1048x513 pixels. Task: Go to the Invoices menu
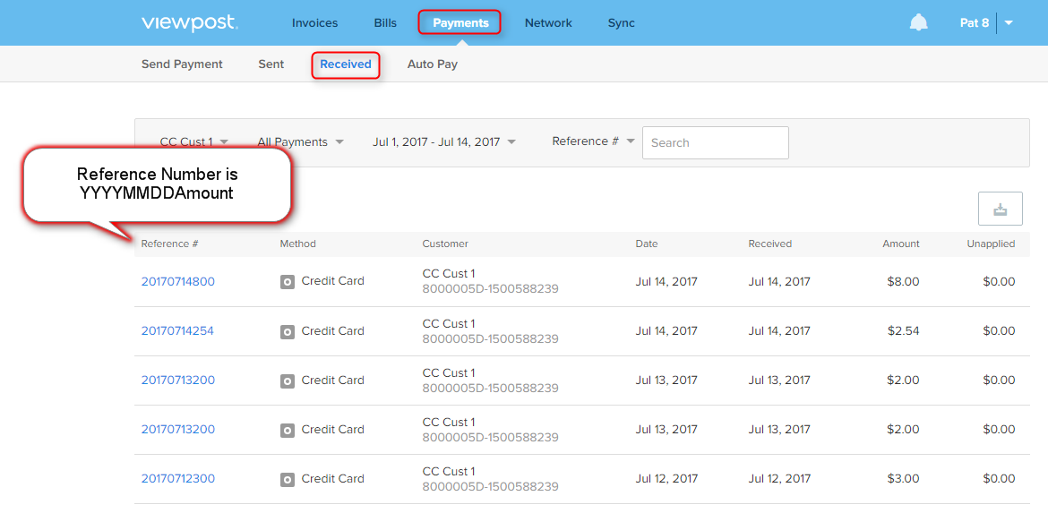pyautogui.click(x=314, y=22)
